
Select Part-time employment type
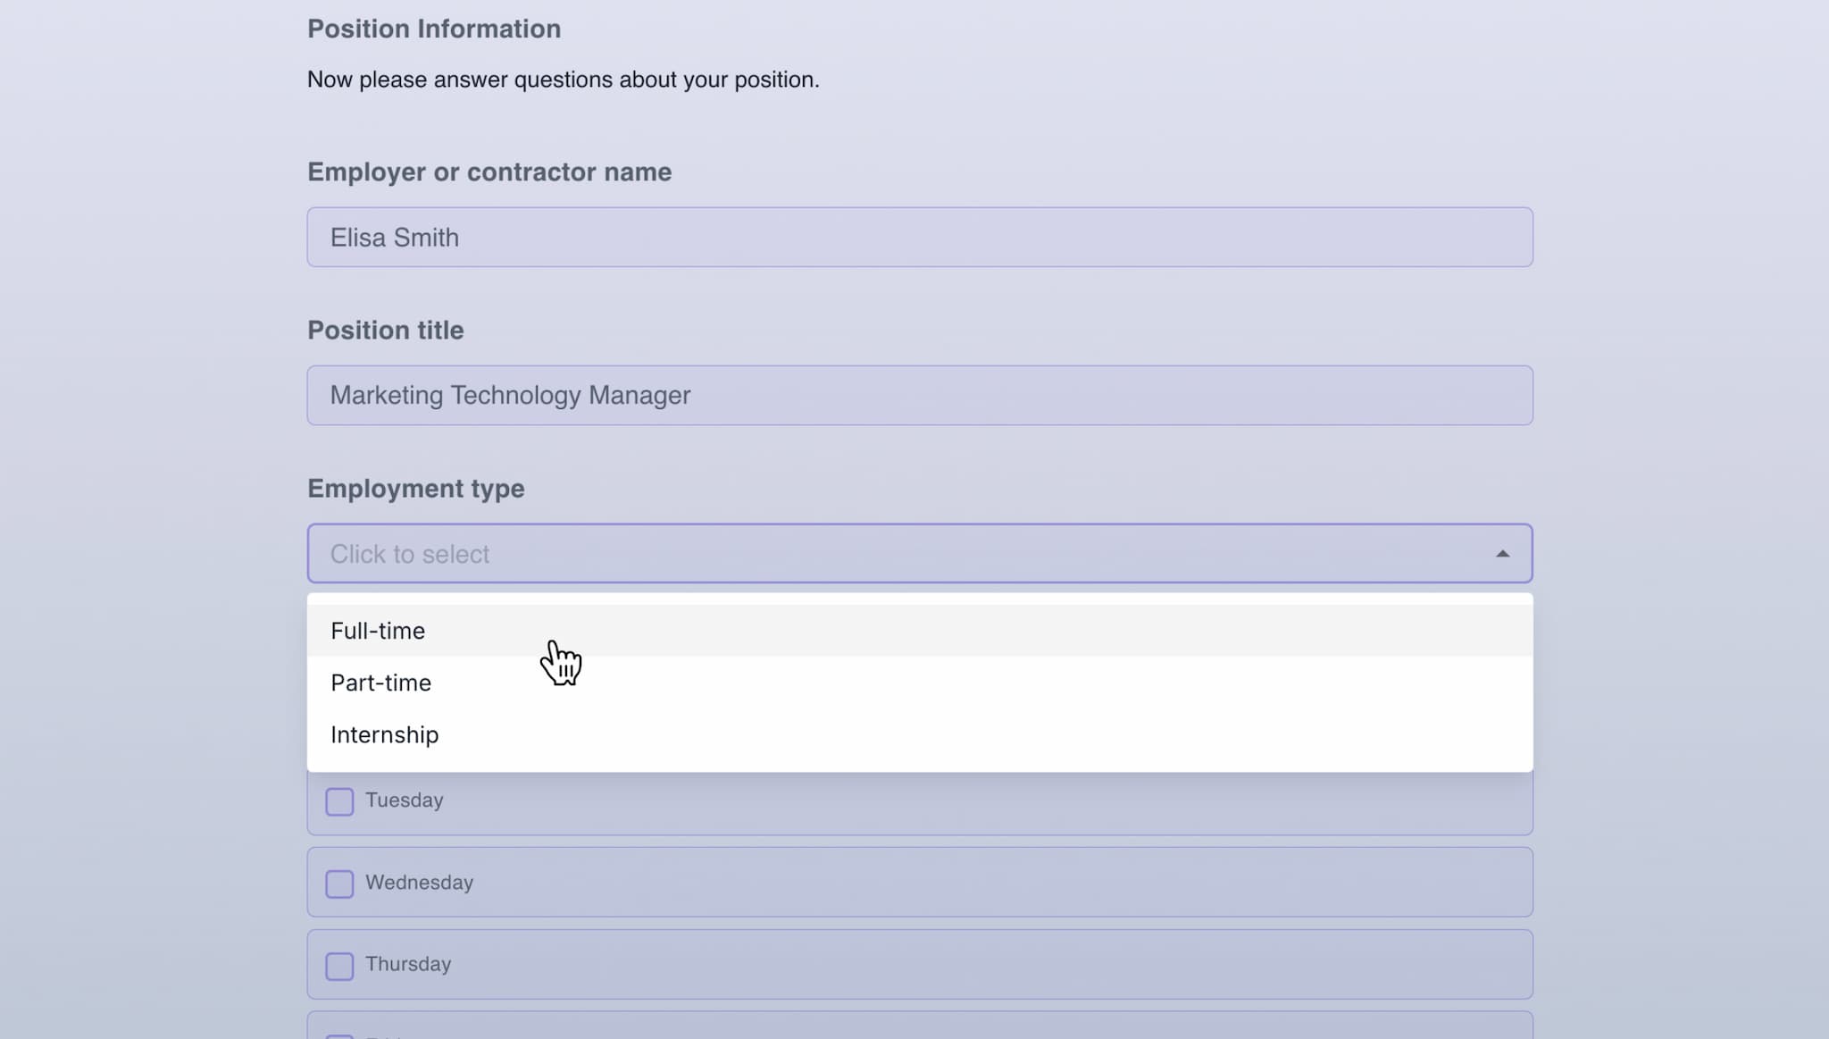click(380, 683)
